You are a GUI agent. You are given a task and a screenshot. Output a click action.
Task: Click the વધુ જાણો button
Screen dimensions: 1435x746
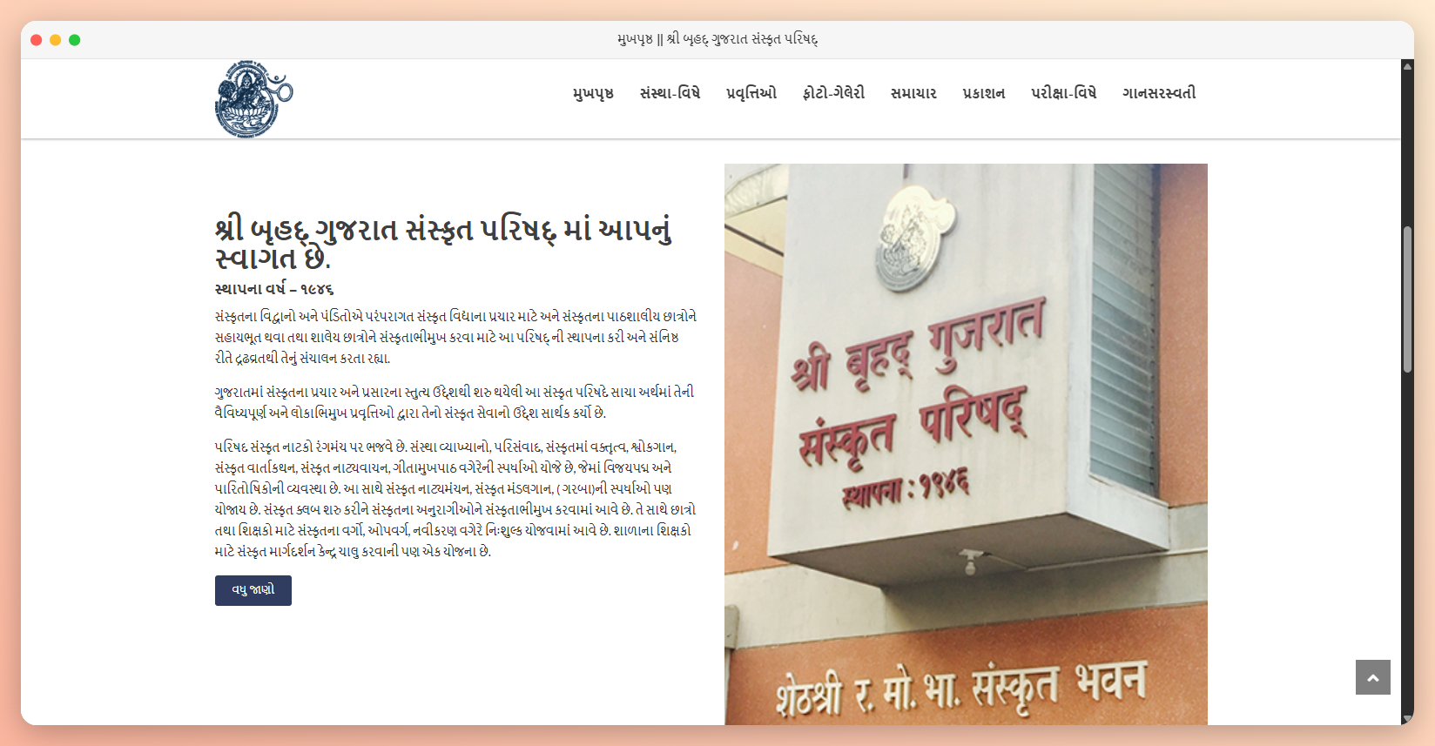[x=253, y=590]
